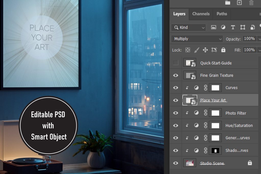Click Shado...rves layer mask link icon
The image size is (261, 174).
coord(206,151)
